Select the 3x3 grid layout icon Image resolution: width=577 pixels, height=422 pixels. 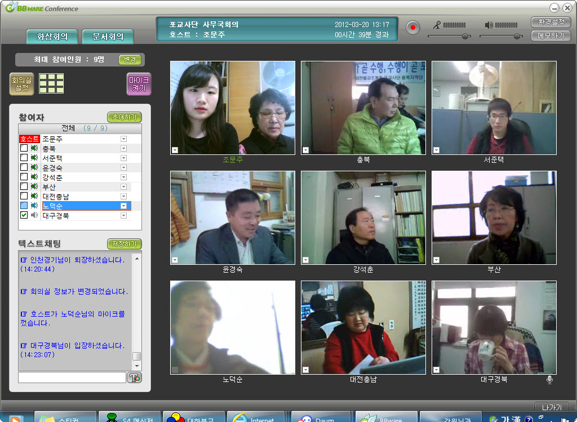[x=51, y=83]
